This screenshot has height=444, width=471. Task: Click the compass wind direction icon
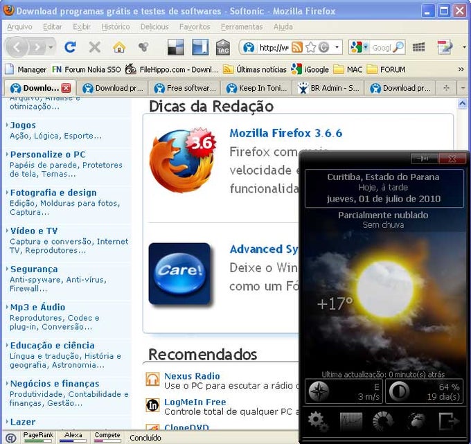[x=319, y=391]
